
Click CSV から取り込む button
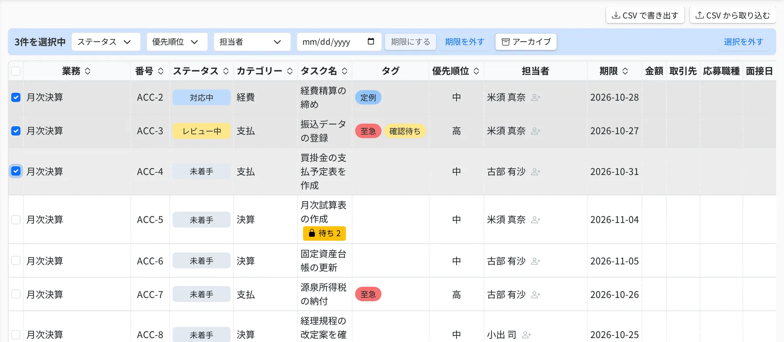(x=733, y=15)
